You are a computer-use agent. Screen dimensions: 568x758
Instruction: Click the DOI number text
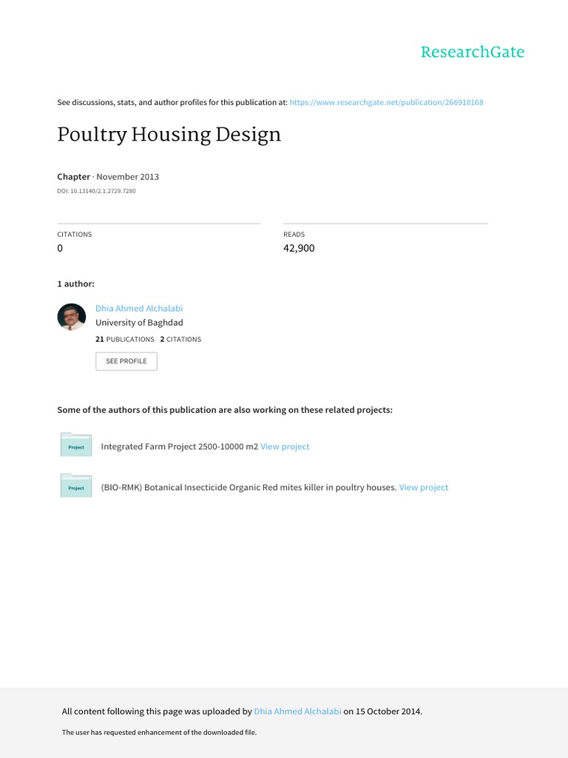pos(96,191)
